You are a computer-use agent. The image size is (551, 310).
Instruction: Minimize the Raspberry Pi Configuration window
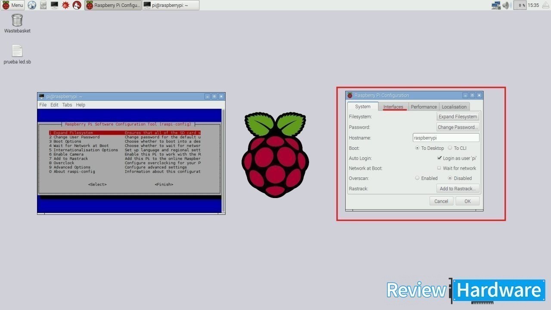[x=465, y=95]
